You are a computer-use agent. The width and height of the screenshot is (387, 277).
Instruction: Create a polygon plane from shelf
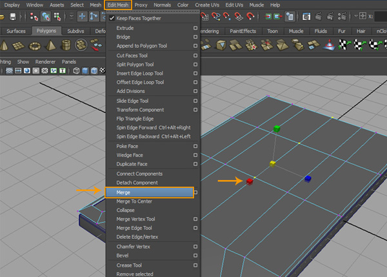tap(19, 46)
